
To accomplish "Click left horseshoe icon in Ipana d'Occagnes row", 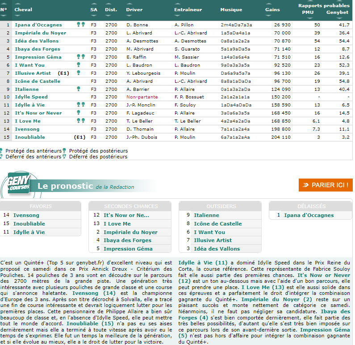I will [78, 25].
